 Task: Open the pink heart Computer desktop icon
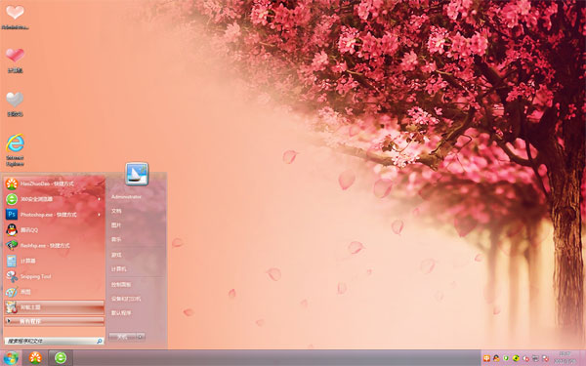15,60
